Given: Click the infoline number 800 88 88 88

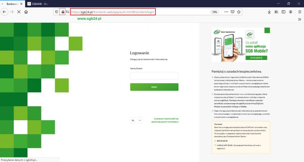Looking at the screenshot, I should [x=222, y=141].
